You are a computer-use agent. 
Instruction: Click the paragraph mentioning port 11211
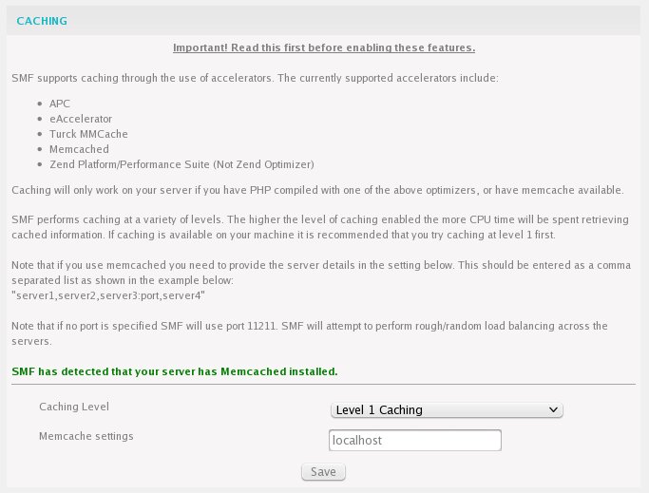pos(310,333)
